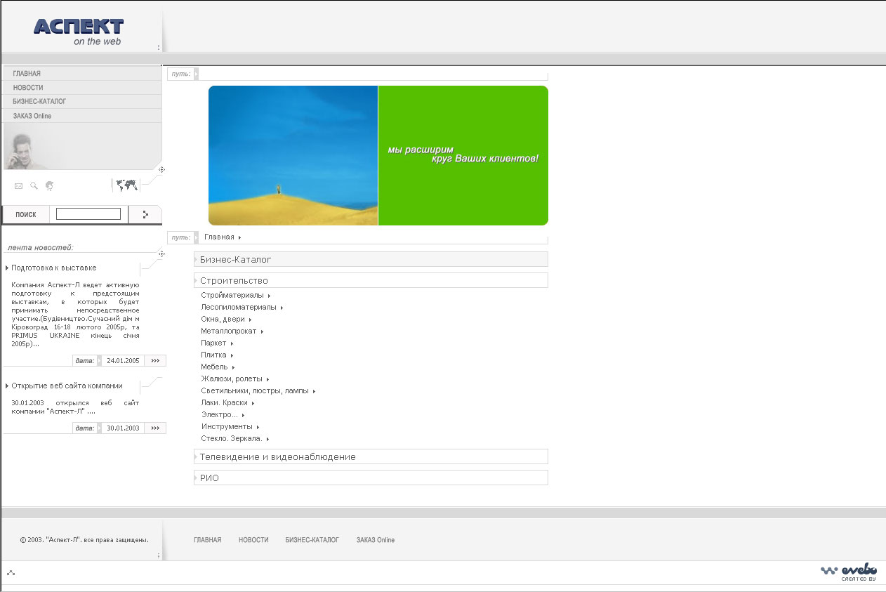Click the evebo created-by logo
Image resolution: width=886 pixels, height=592 pixels.
tap(849, 571)
